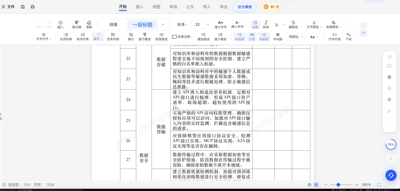Collapse toolbar with the up chevron

(x=364, y=26)
